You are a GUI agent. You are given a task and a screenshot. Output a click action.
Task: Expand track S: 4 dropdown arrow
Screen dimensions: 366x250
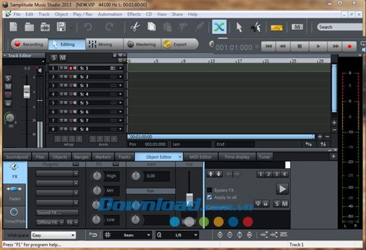point(120,94)
